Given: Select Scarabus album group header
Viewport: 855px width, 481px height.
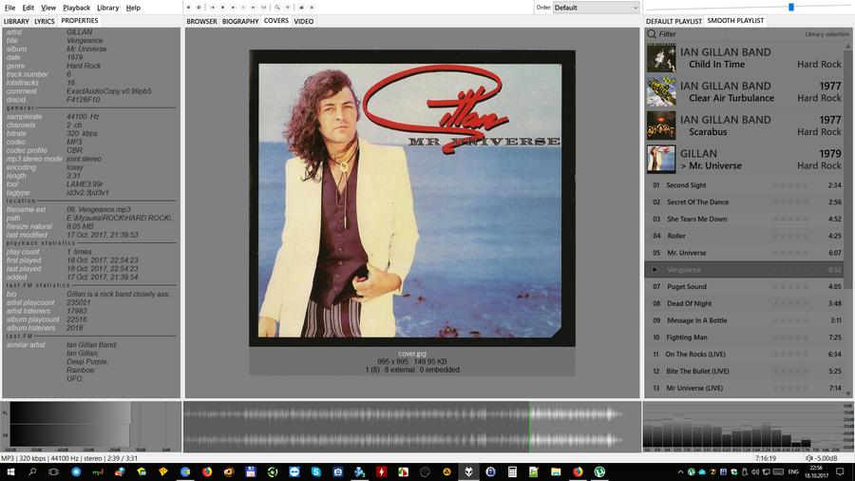Looking at the screenshot, I should [746, 125].
